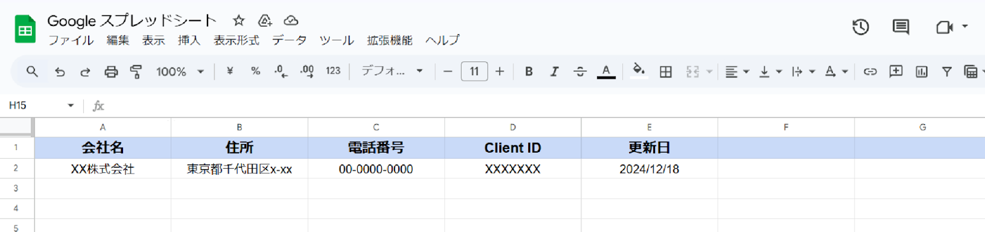Decrease decimal places
Screen dimensions: 985x232
281,71
